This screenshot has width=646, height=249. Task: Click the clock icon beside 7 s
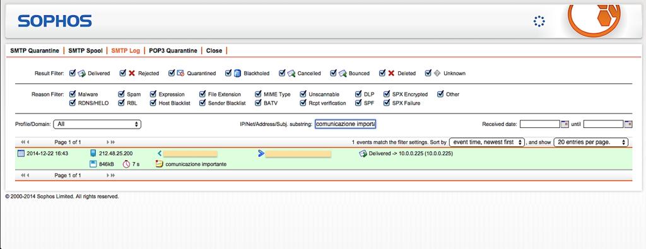[126, 164]
